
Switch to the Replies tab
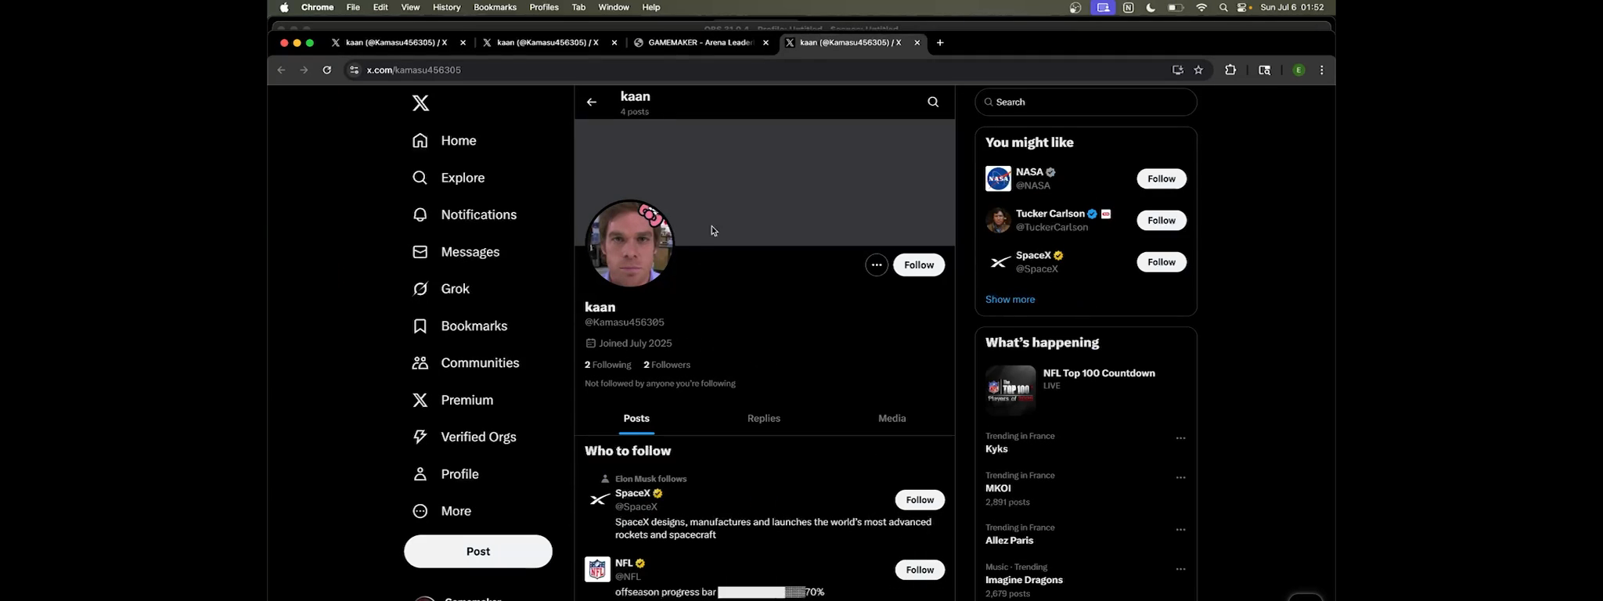764,419
